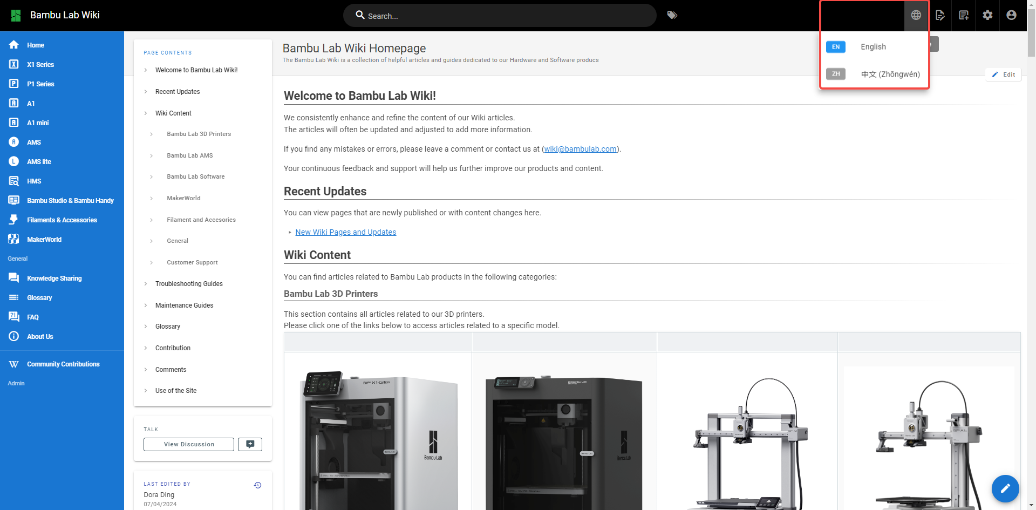Click the MakerWorld sidebar icon
Image resolution: width=1036 pixels, height=510 pixels.
14,239
